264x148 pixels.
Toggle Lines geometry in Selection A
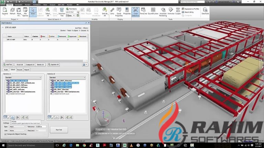10,118
